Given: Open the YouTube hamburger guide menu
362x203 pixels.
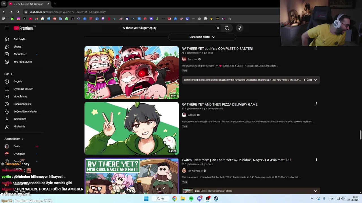Looking at the screenshot, I should pos(7,28).
